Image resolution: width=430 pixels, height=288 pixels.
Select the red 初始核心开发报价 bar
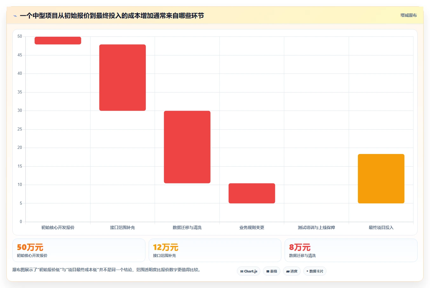click(58, 41)
